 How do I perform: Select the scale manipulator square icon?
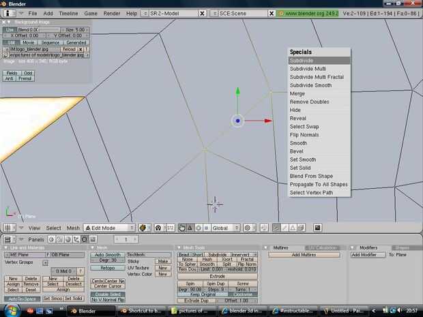[206, 228]
